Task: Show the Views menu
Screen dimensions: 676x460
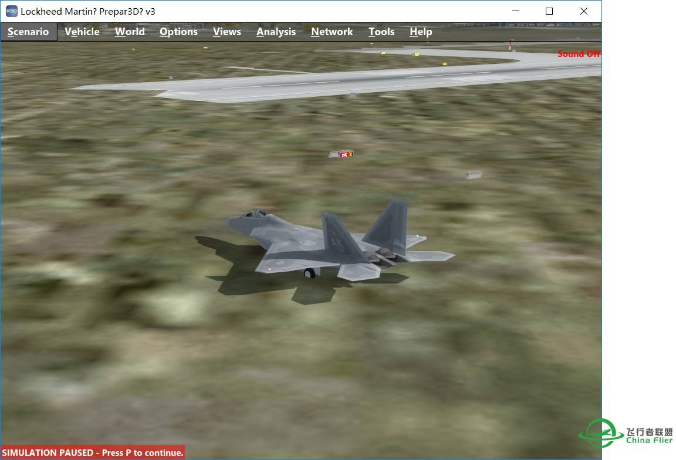Action: click(x=227, y=32)
